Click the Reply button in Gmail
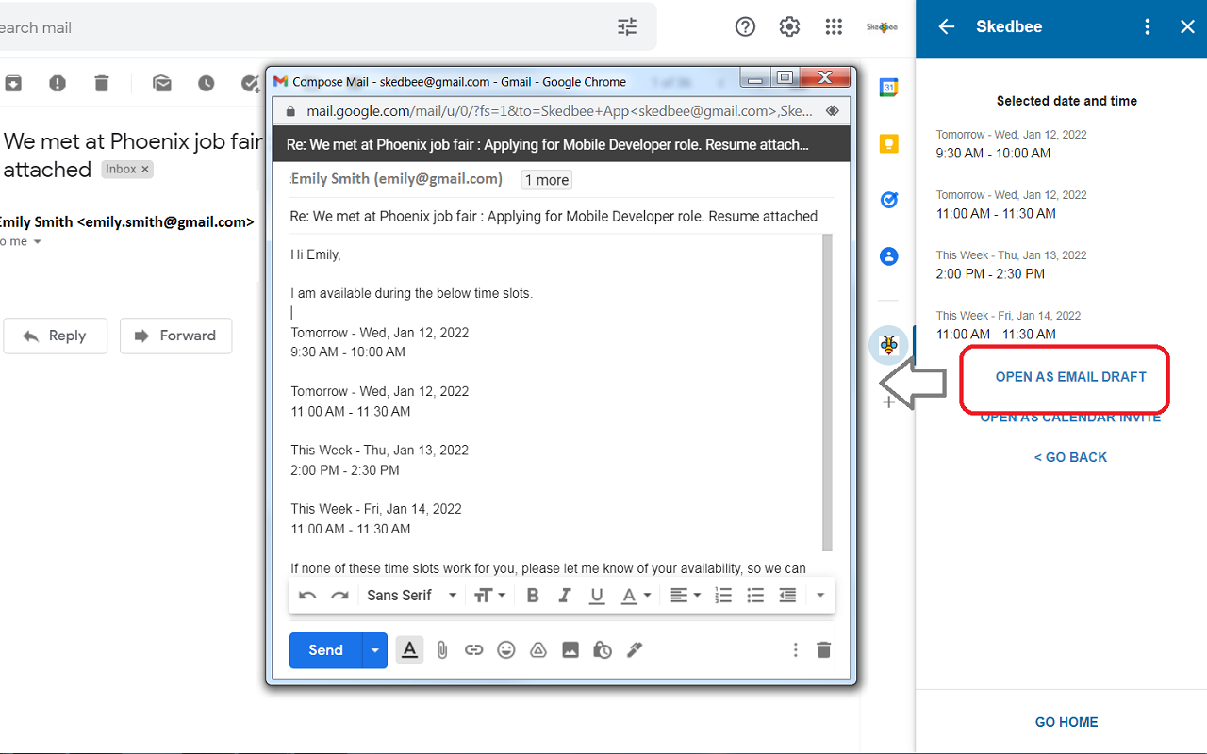 56,336
